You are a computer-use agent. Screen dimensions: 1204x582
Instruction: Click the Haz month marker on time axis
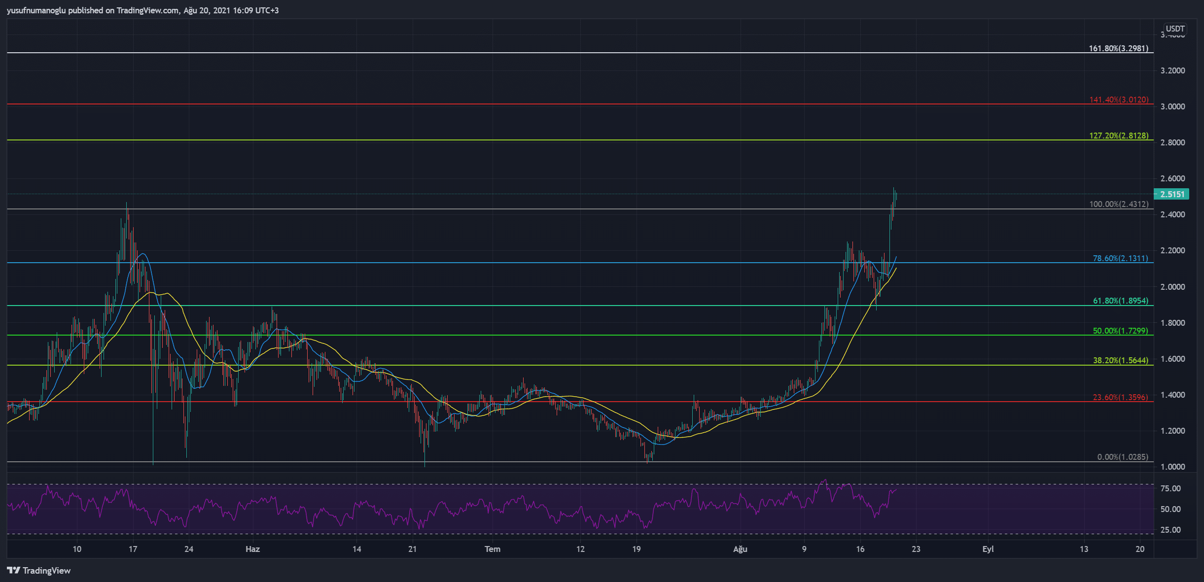tap(252, 549)
